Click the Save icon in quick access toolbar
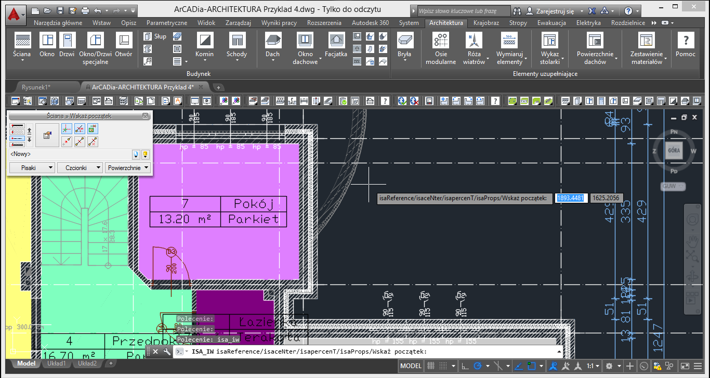 point(60,10)
